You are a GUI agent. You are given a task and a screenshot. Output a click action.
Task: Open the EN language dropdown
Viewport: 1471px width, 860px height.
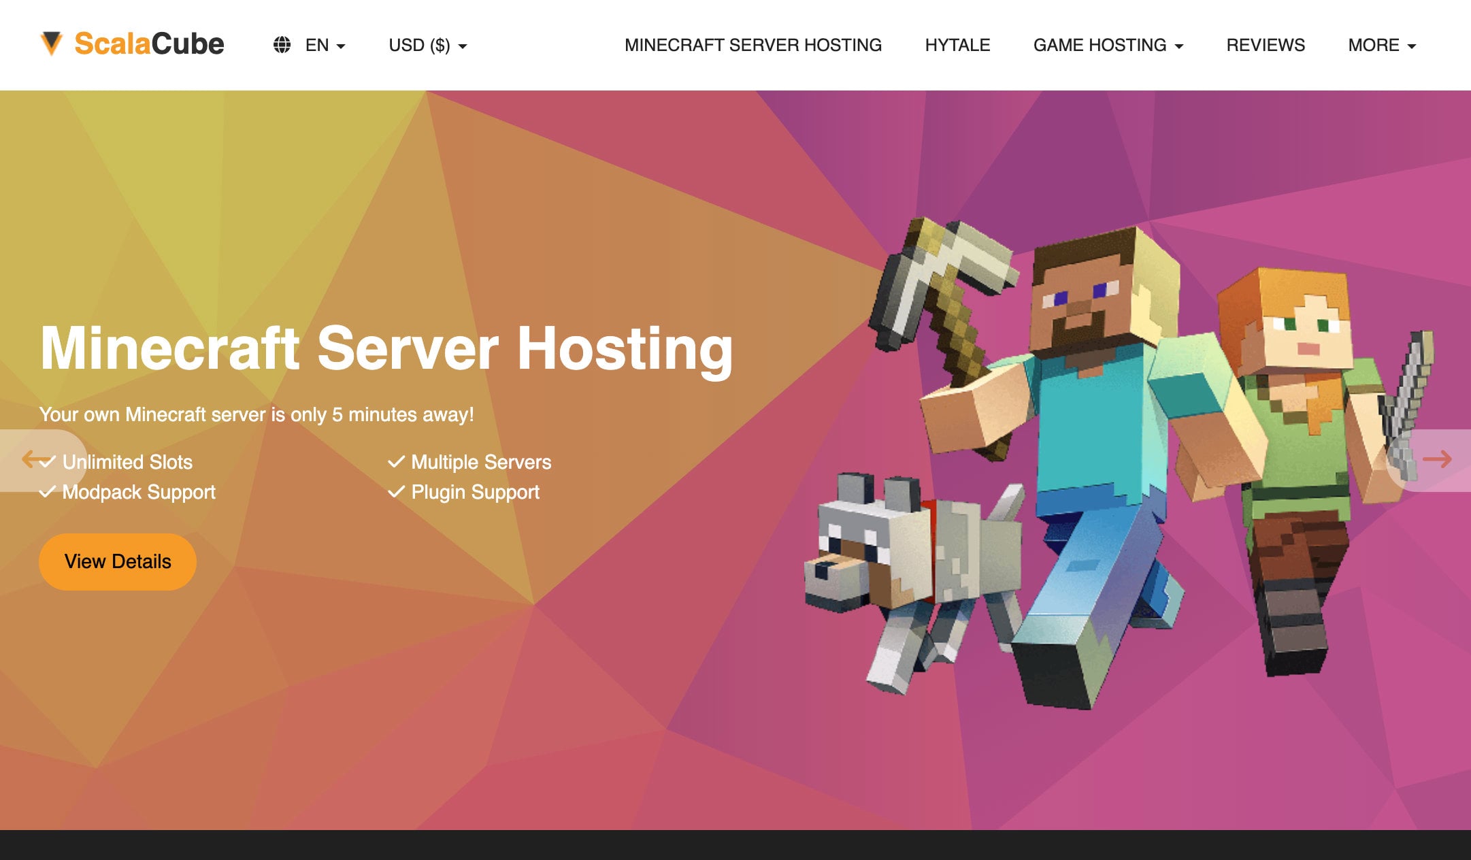[325, 46]
